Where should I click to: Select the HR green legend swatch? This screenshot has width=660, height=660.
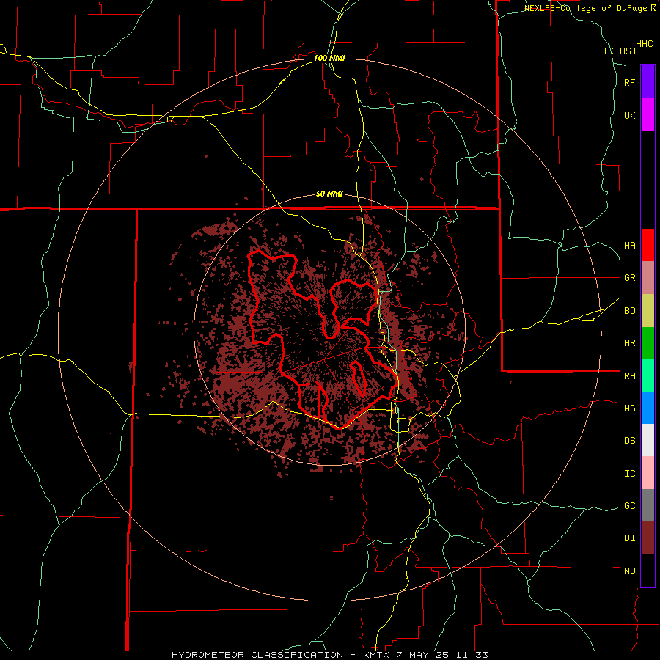648,343
